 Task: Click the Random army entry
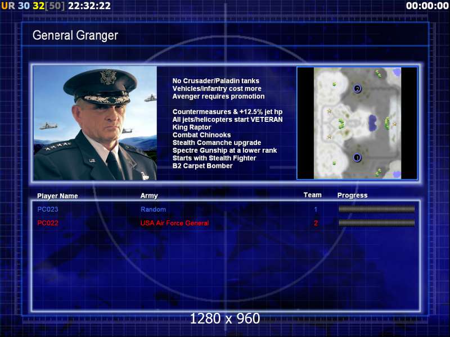(x=153, y=209)
